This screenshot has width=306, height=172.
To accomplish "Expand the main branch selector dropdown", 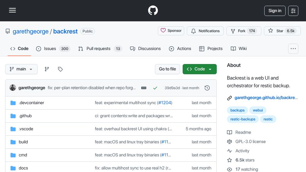I will tap(21, 69).
